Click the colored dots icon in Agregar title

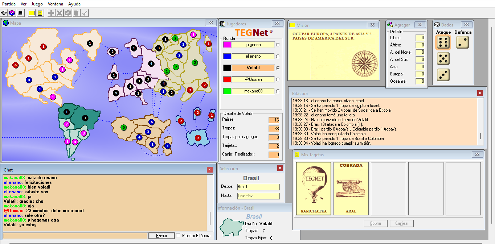(x=390, y=25)
